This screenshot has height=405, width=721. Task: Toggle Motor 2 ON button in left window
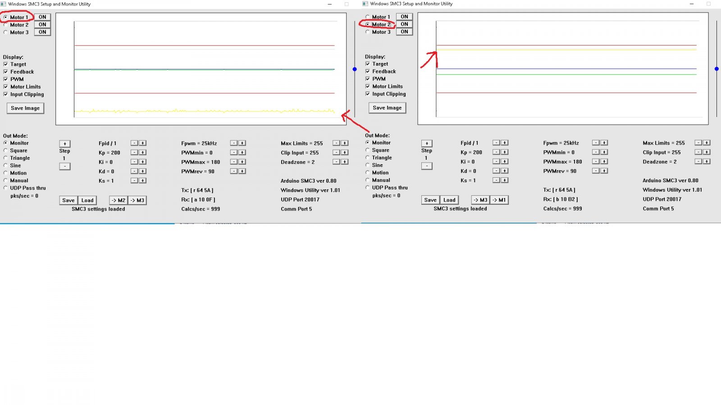pos(42,25)
